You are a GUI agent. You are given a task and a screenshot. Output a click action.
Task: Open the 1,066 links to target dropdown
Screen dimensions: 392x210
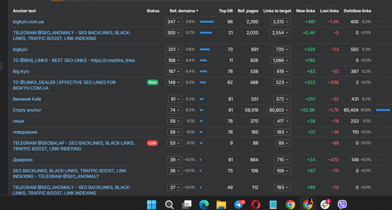[281, 60]
